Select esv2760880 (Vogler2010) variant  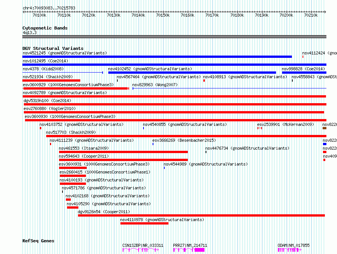click(50, 108)
